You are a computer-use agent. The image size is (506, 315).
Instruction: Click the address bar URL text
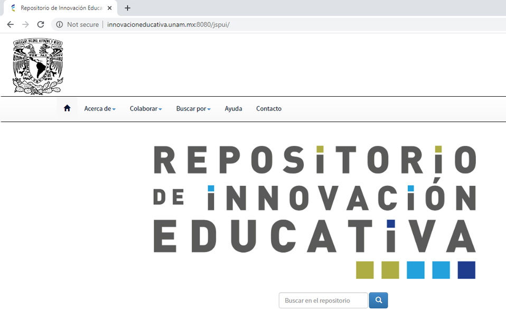[x=168, y=24]
